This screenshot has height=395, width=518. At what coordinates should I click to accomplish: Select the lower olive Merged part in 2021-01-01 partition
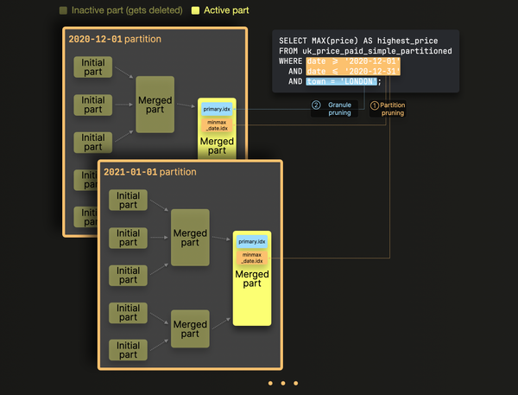pyautogui.click(x=190, y=329)
